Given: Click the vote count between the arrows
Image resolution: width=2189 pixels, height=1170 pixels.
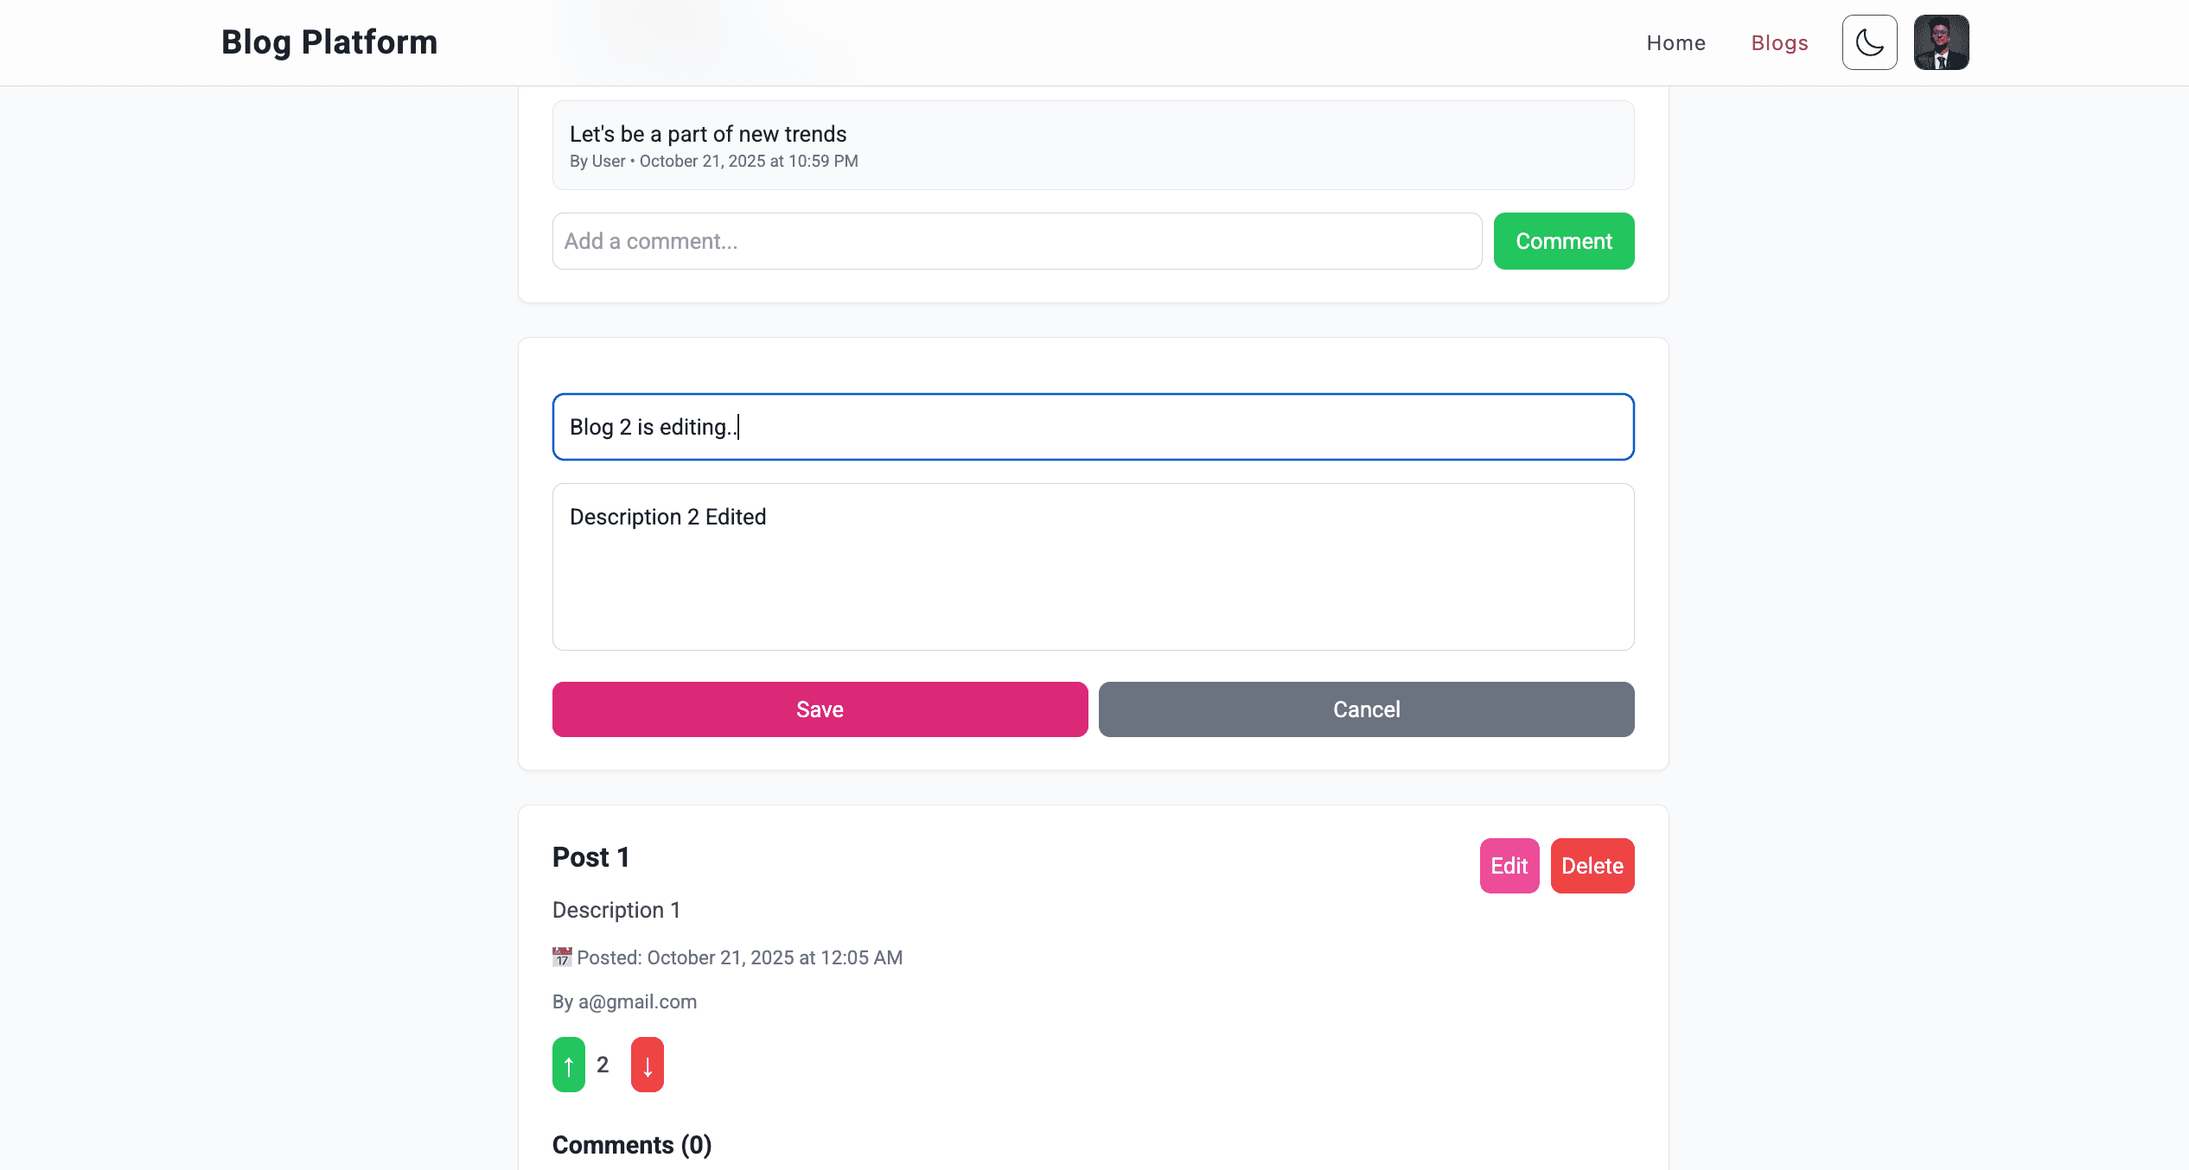Looking at the screenshot, I should [602, 1064].
